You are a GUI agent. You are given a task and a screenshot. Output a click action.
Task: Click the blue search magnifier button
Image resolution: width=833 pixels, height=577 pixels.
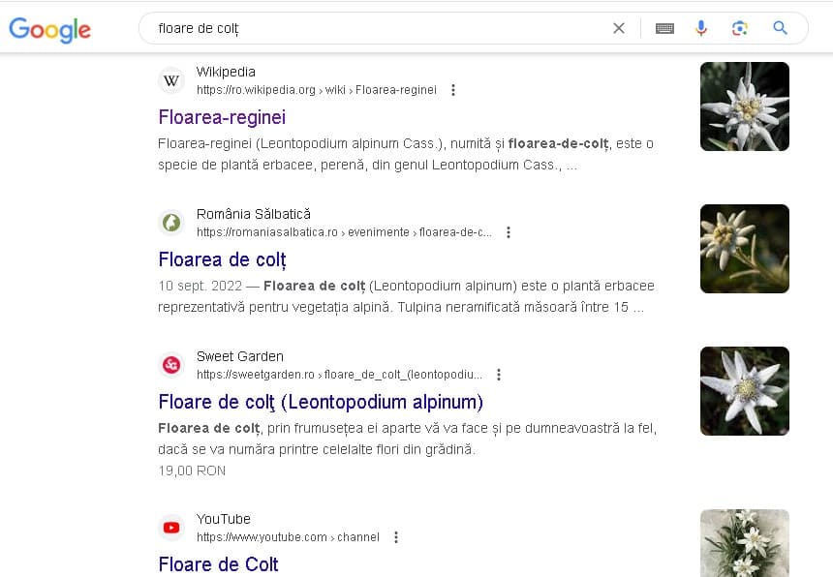pyautogui.click(x=780, y=28)
